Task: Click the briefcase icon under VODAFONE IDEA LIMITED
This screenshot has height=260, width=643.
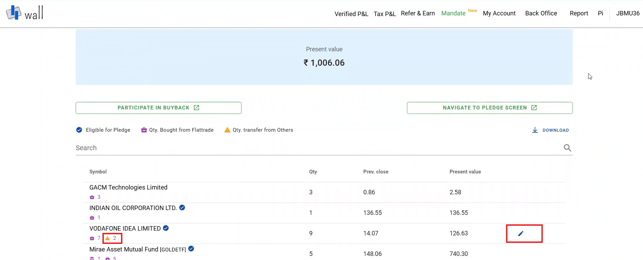Action: pos(92,238)
